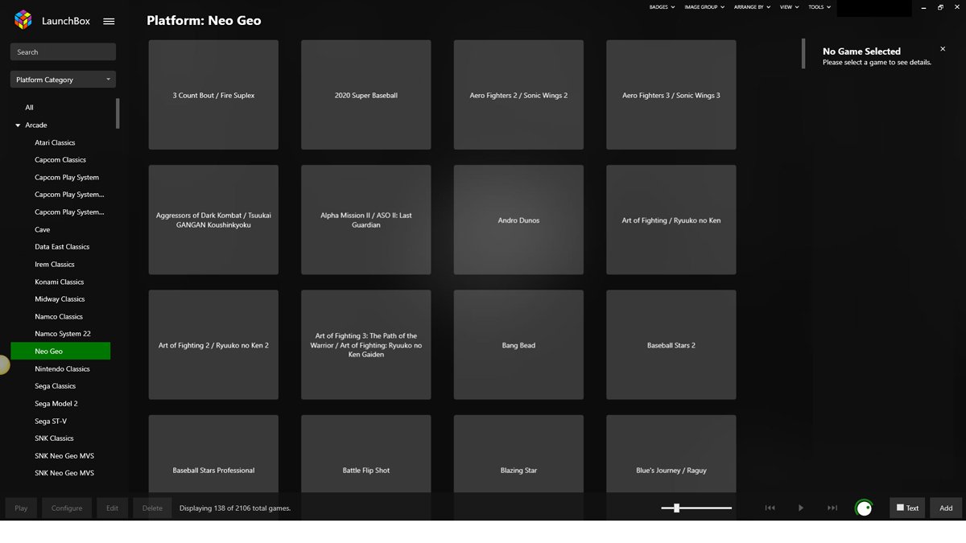
Task: Select Namco System 22 platform
Action: (x=63, y=334)
